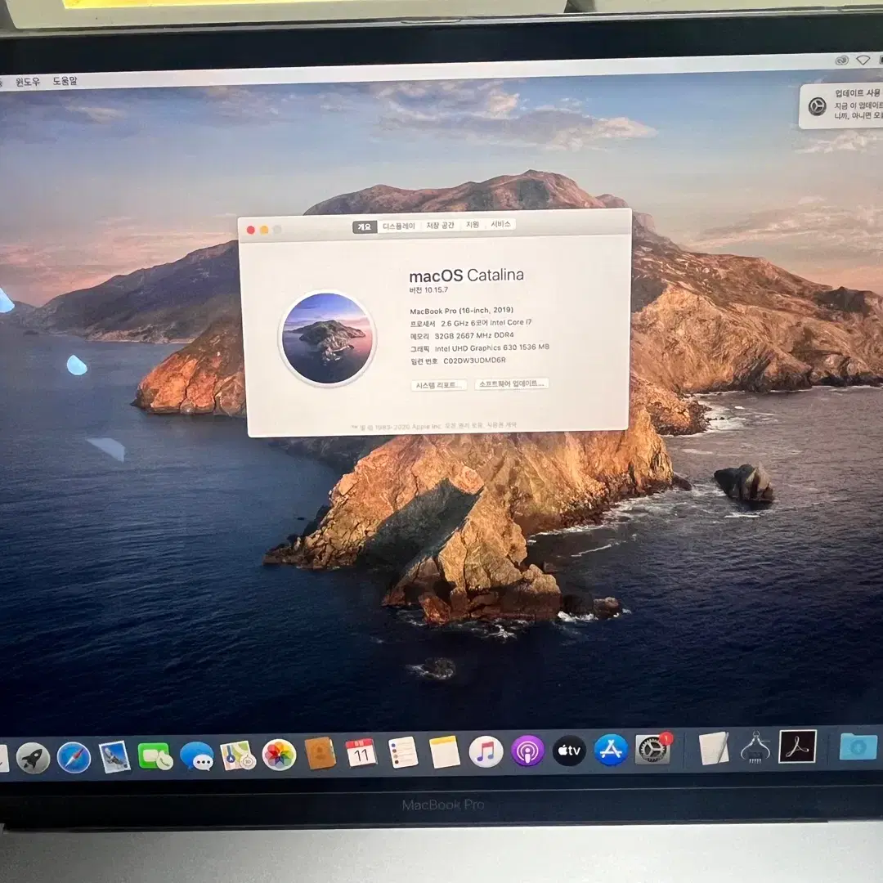
Task: Open Apple TV app in Dock
Action: coord(569,750)
